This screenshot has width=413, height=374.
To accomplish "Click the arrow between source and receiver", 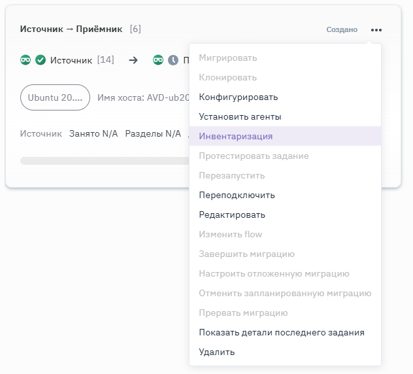I will [133, 60].
